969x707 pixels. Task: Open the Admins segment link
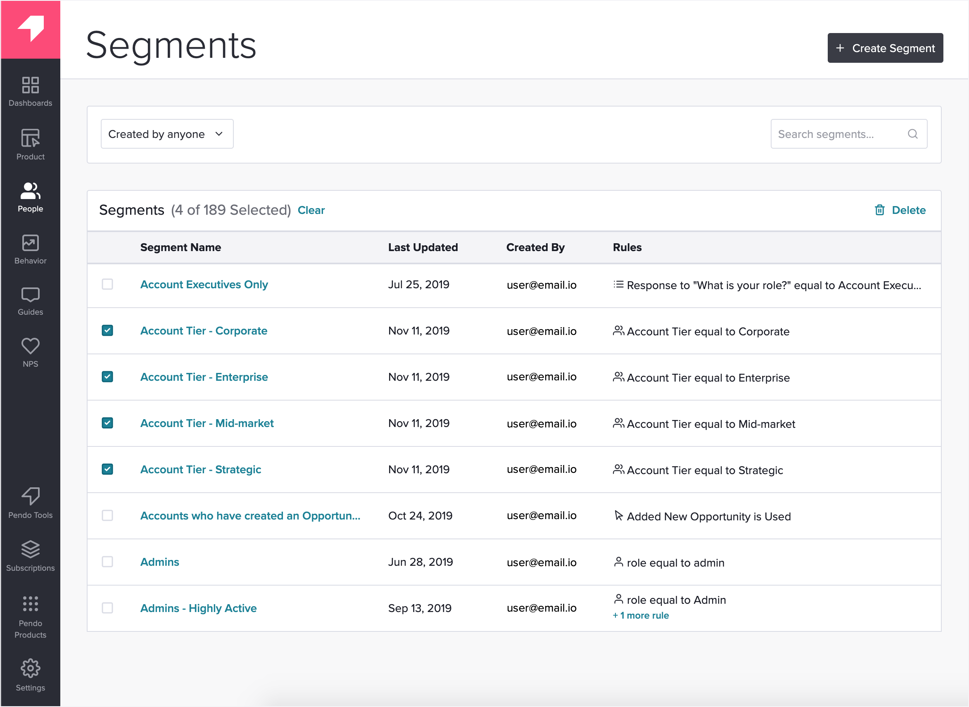click(160, 562)
